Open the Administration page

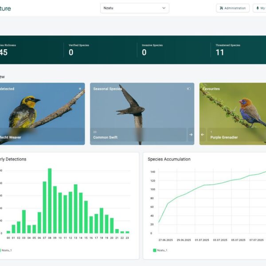tap(232, 8)
